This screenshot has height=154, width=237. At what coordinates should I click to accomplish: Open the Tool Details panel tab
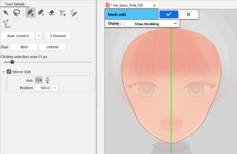tap(15, 4)
